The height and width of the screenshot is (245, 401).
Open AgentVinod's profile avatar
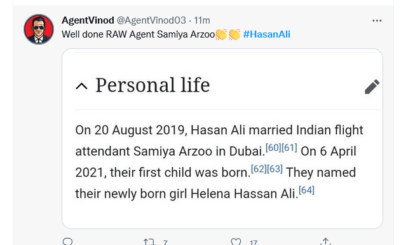pyautogui.click(x=39, y=29)
